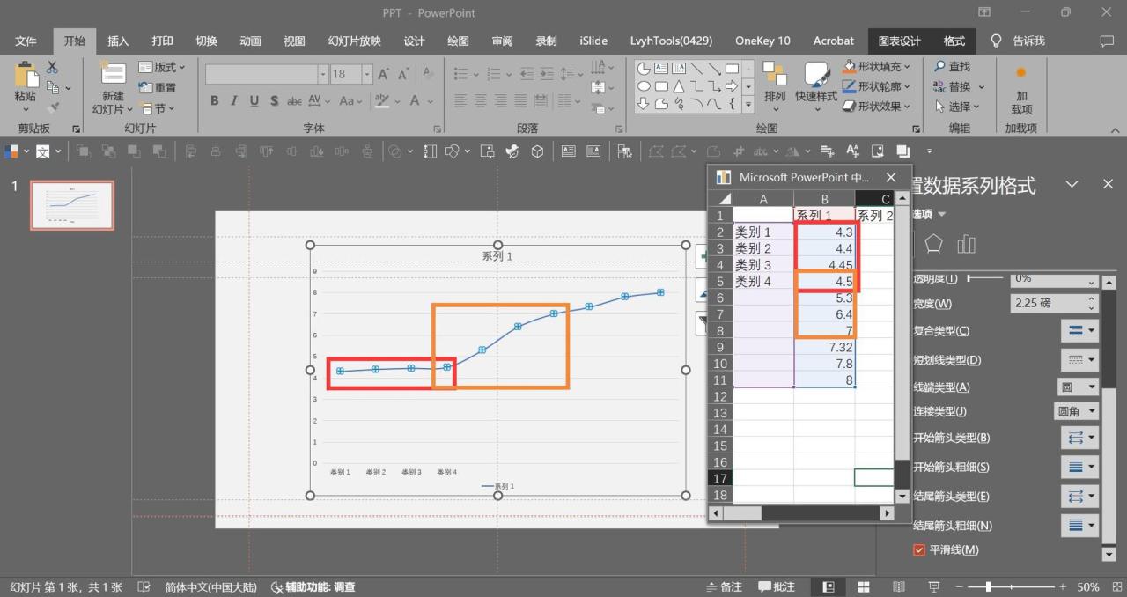Toggle Italic text formatting

click(x=234, y=101)
